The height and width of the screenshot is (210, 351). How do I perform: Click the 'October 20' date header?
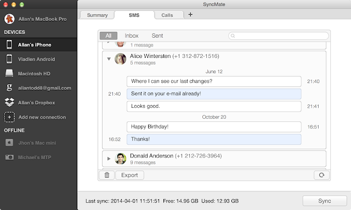[x=214, y=117]
